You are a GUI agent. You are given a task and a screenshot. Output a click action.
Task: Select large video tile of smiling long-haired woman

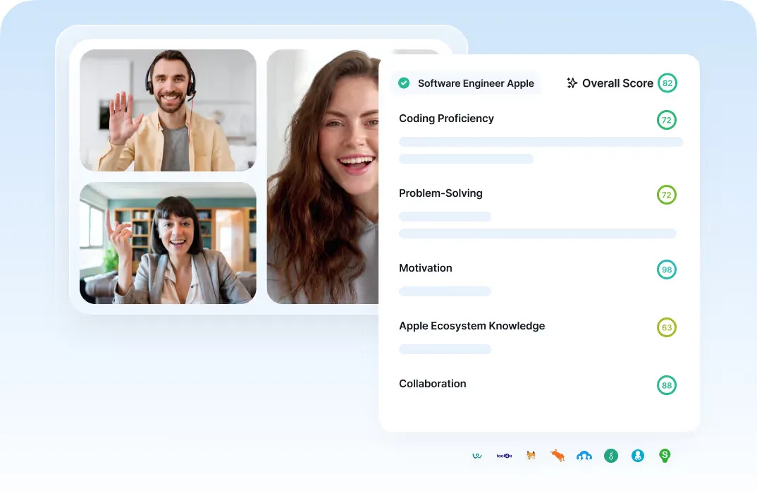click(323, 176)
